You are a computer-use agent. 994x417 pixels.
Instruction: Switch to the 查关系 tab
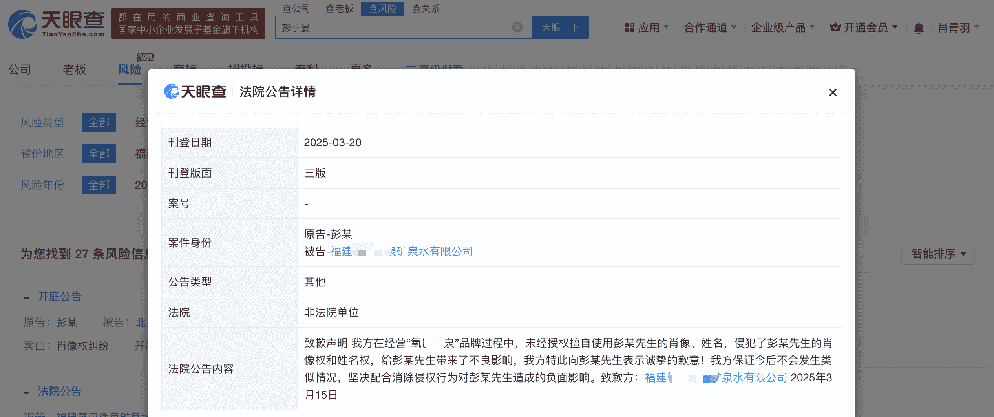[425, 8]
